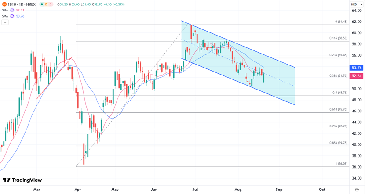
Task: Click the 48.00 price scale label
Action: [357, 100]
